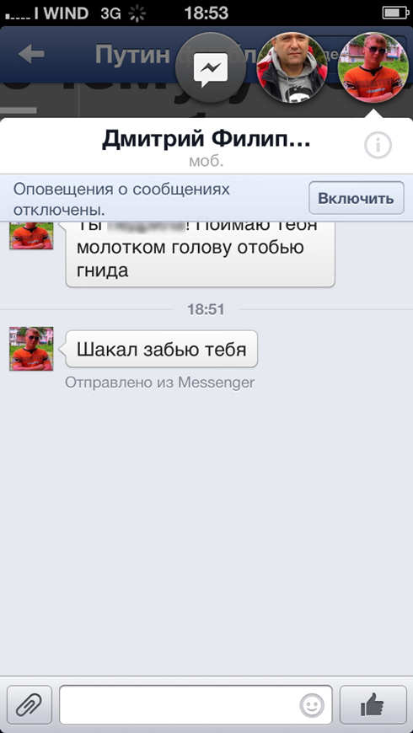
Task: Tap the Отправлено из Messenger label
Action: pyautogui.click(x=159, y=383)
